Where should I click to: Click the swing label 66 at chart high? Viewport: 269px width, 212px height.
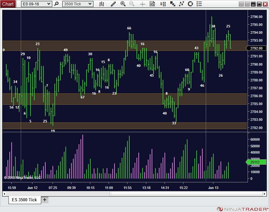129,28
